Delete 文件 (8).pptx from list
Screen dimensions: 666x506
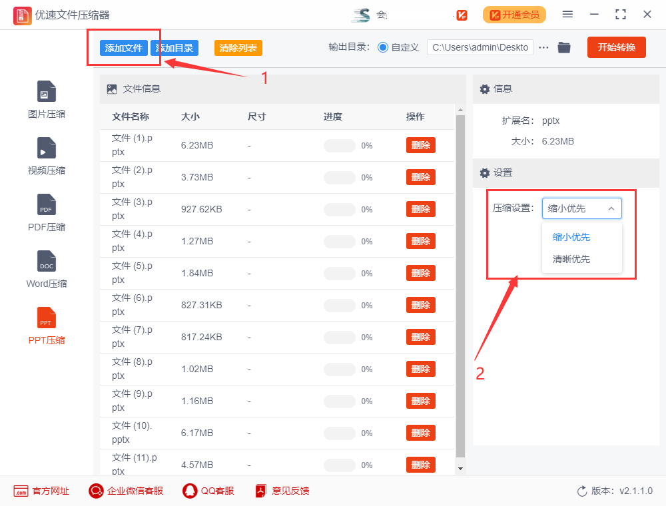coord(420,369)
